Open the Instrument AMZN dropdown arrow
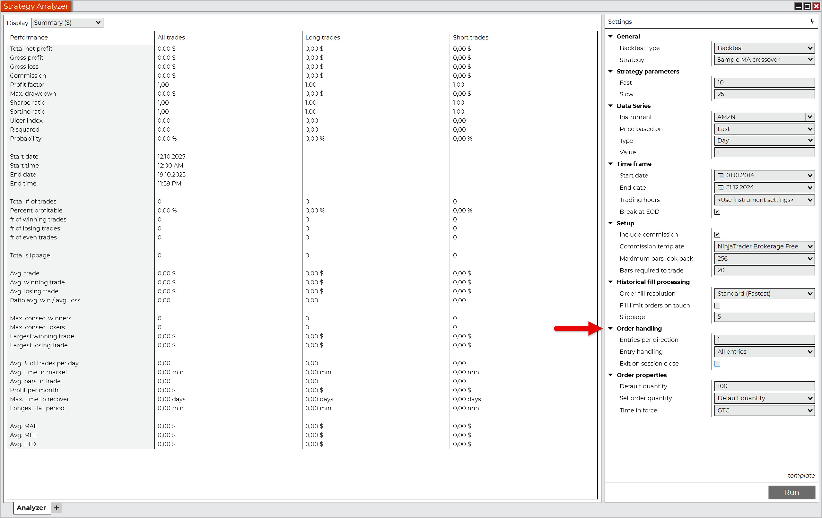This screenshot has height=518, width=822. coord(810,117)
